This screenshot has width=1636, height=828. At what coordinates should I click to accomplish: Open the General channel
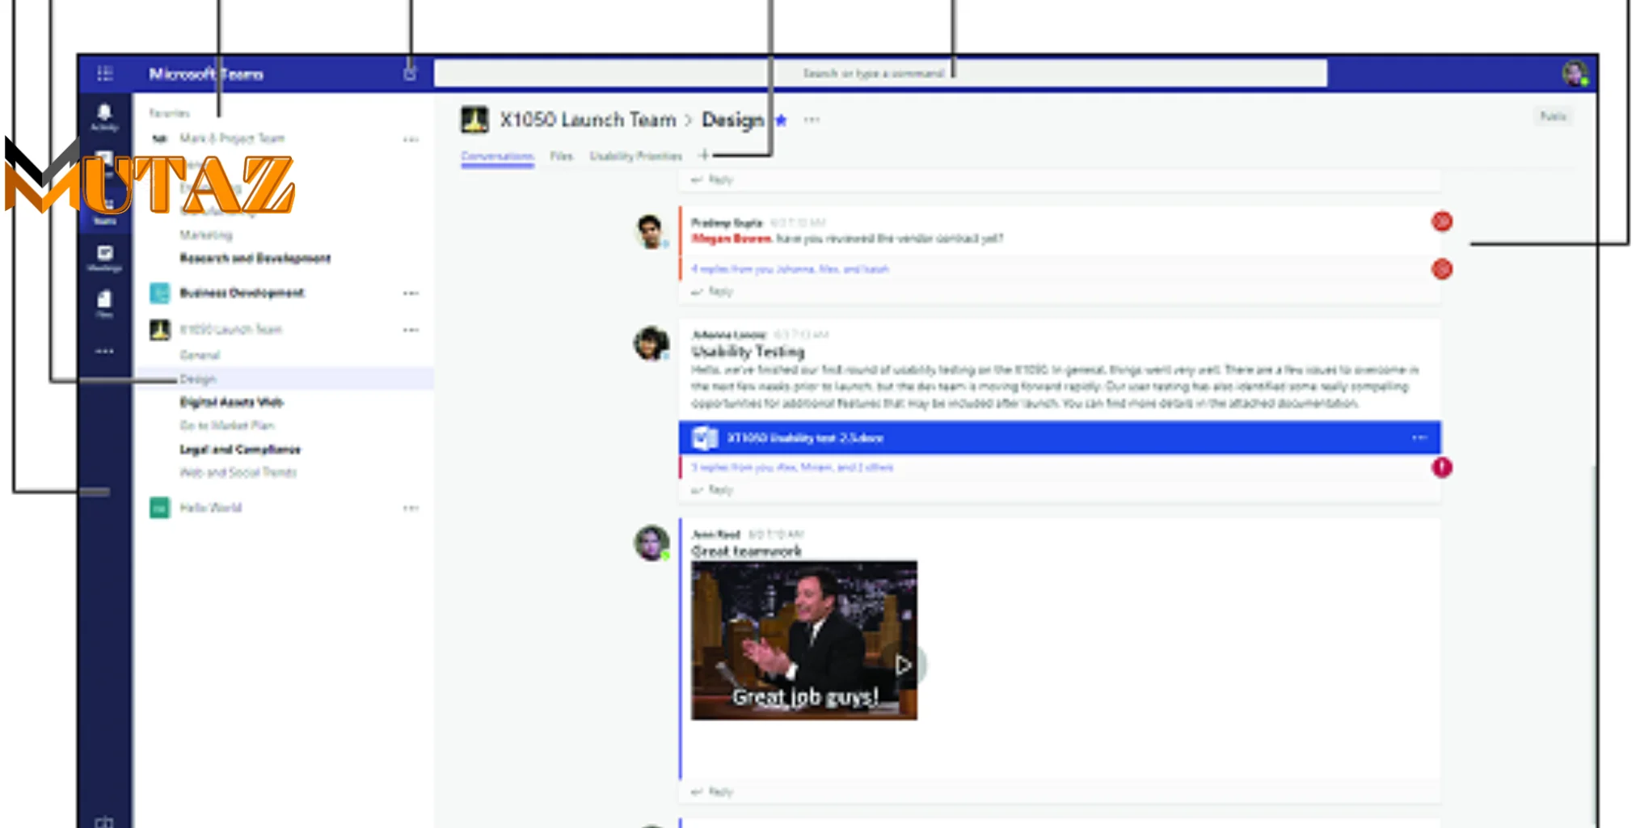[200, 355]
